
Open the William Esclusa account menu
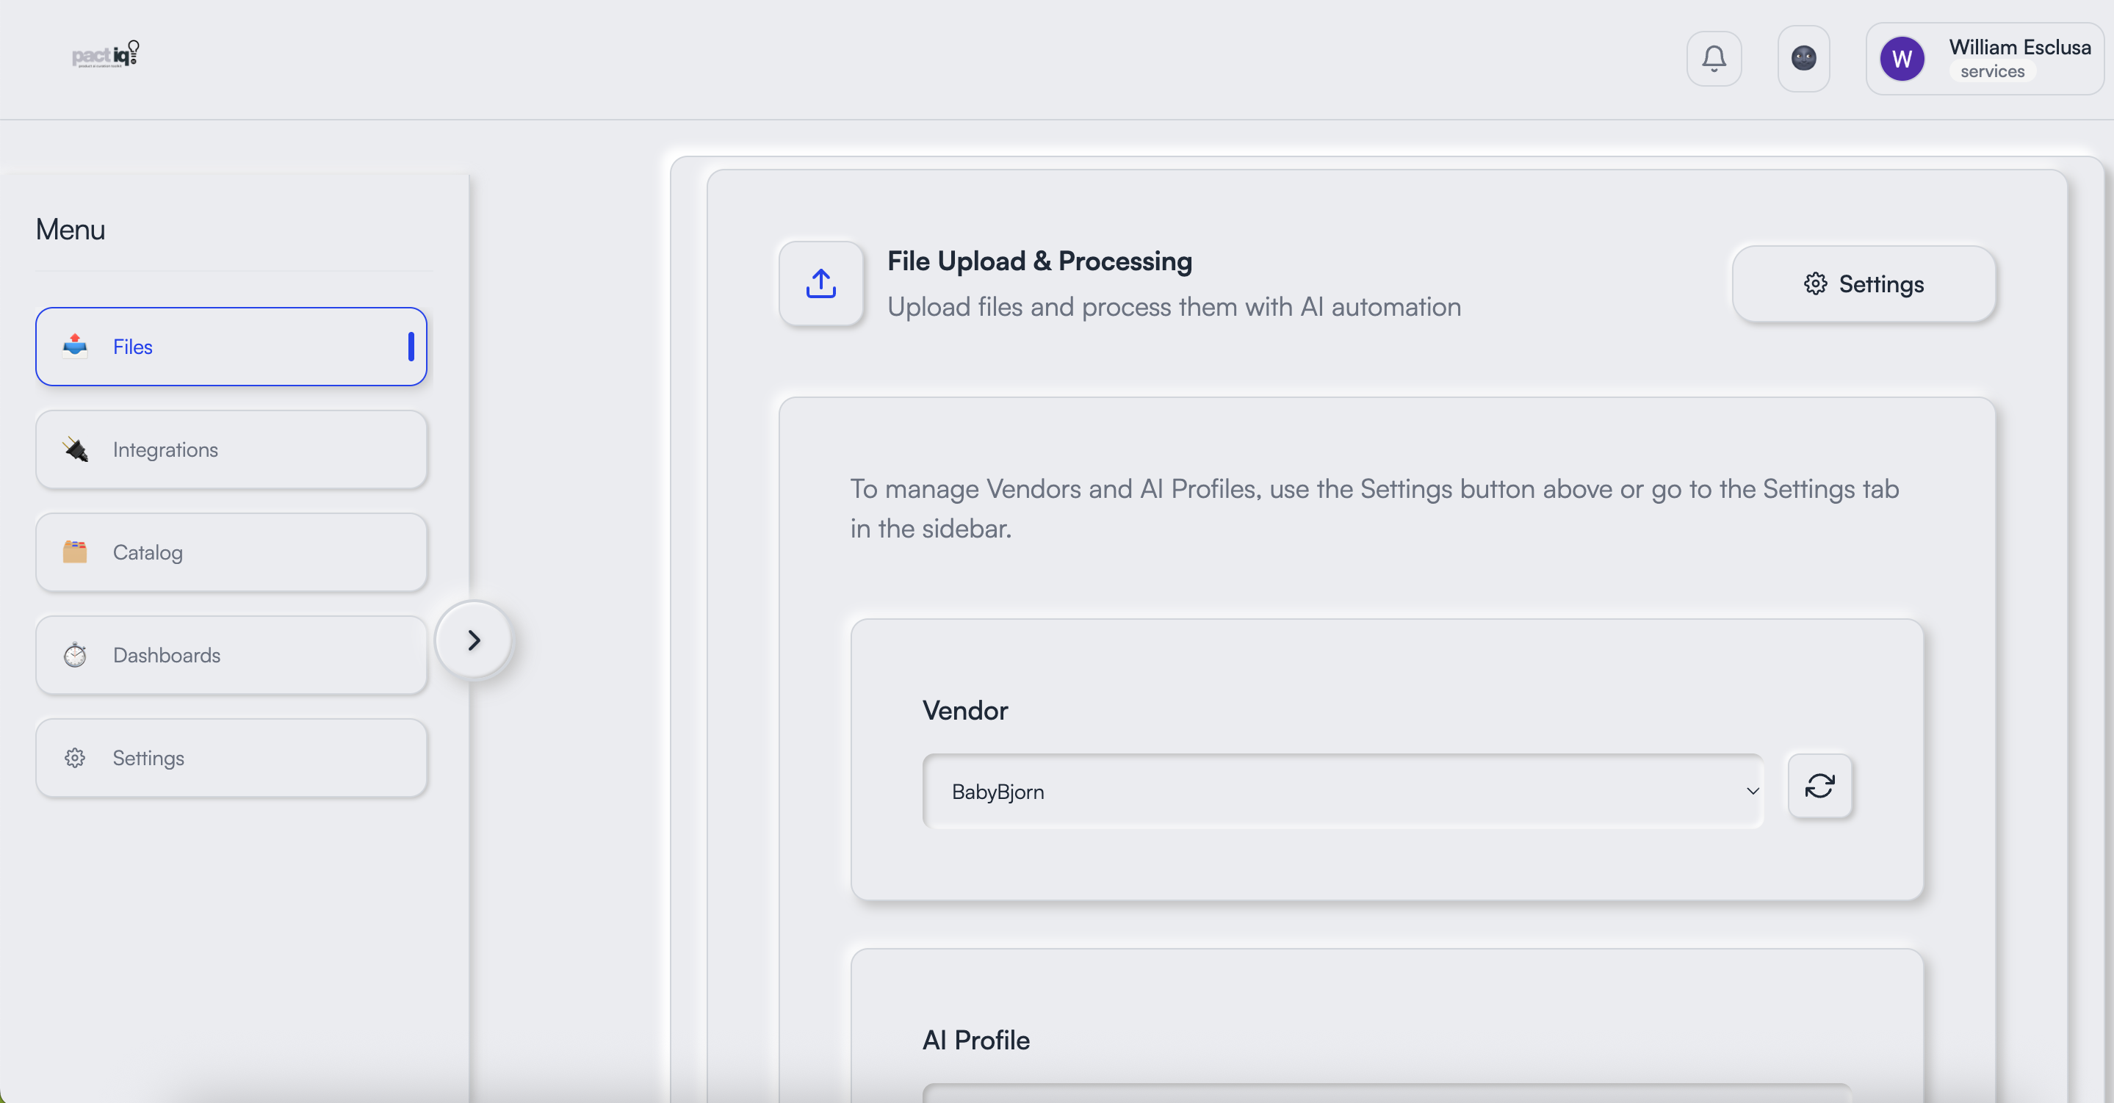pos(2019,58)
